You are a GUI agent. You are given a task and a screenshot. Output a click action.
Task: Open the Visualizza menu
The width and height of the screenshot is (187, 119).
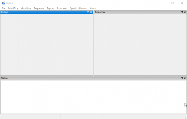26,8
